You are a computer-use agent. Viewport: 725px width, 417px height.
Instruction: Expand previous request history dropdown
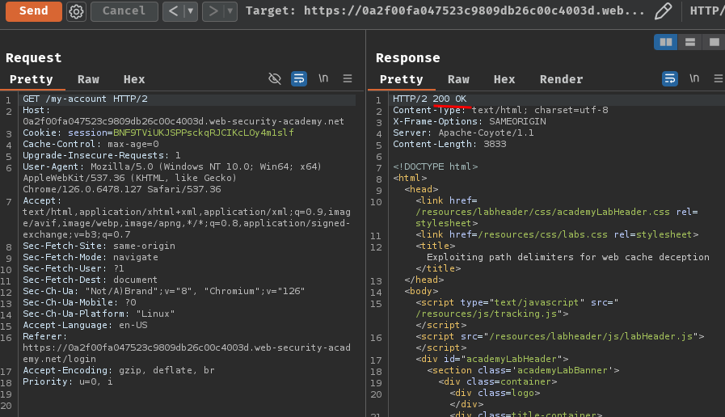point(190,11)
